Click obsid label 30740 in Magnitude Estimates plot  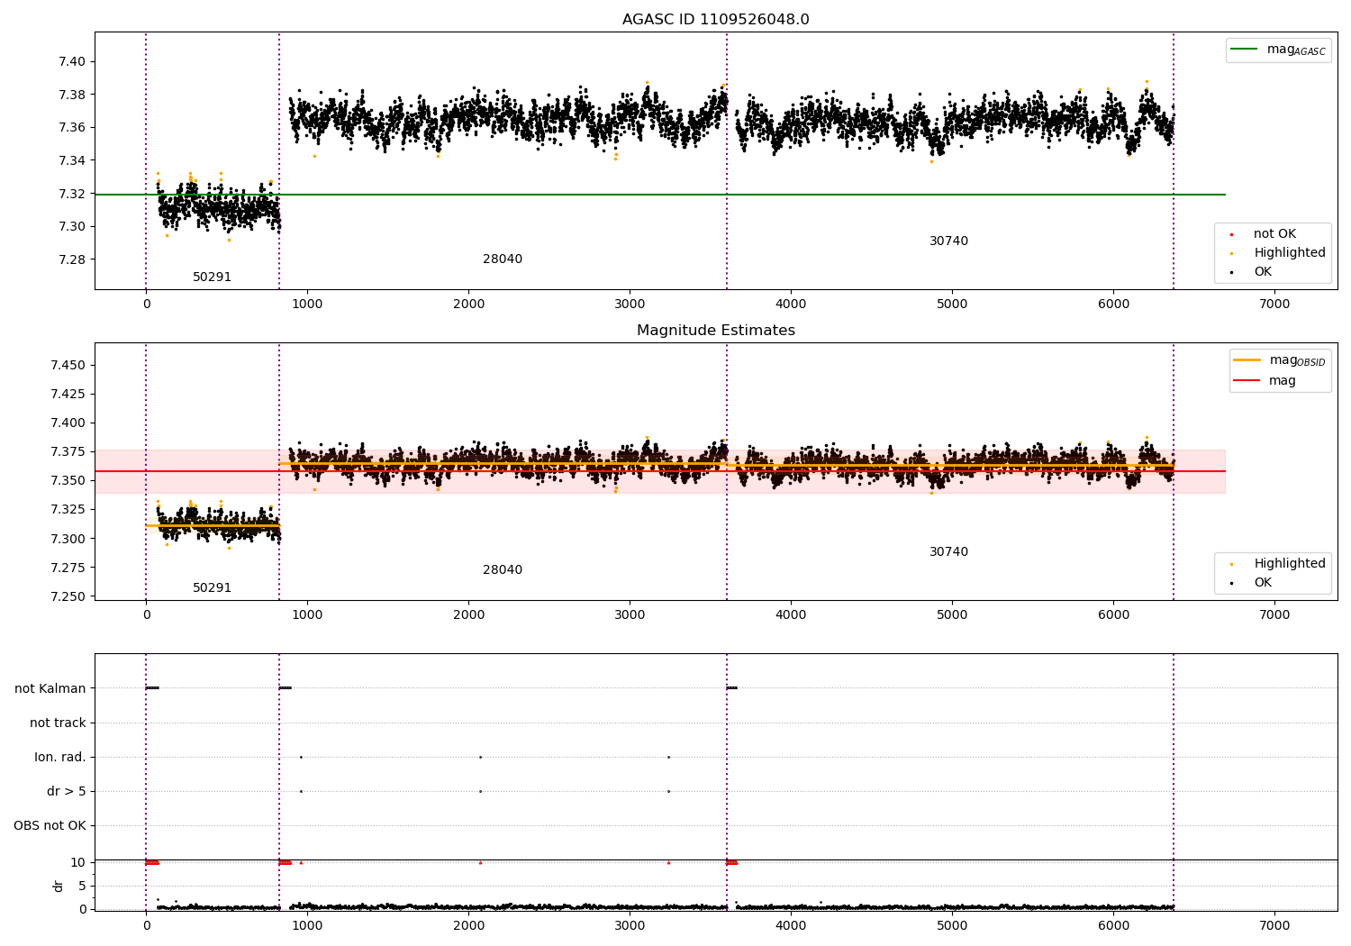tap(949, 552)
